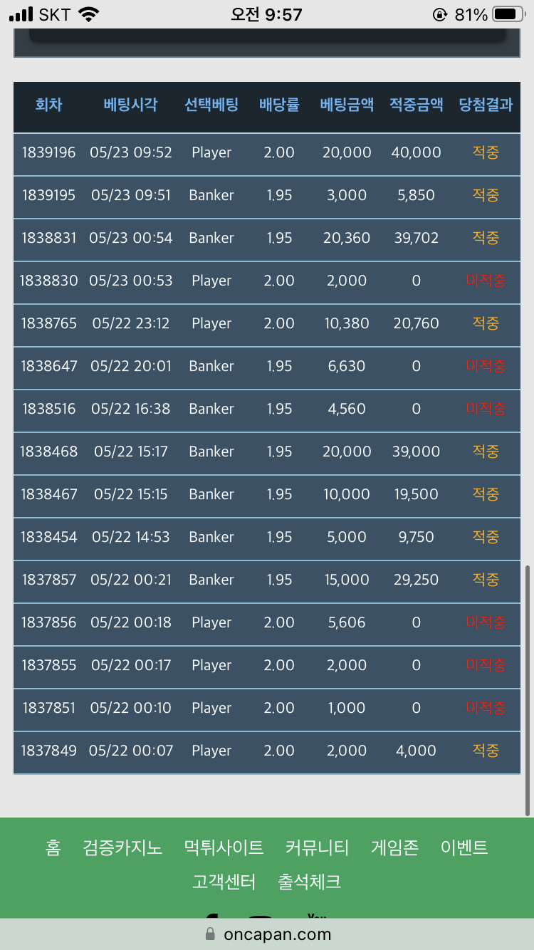Select 고객센터 in the footer
The image size is (534, 950).
tap(224, 882)
